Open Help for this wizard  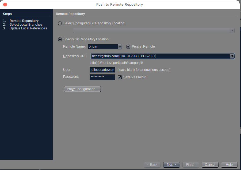[x=229, y=165]
